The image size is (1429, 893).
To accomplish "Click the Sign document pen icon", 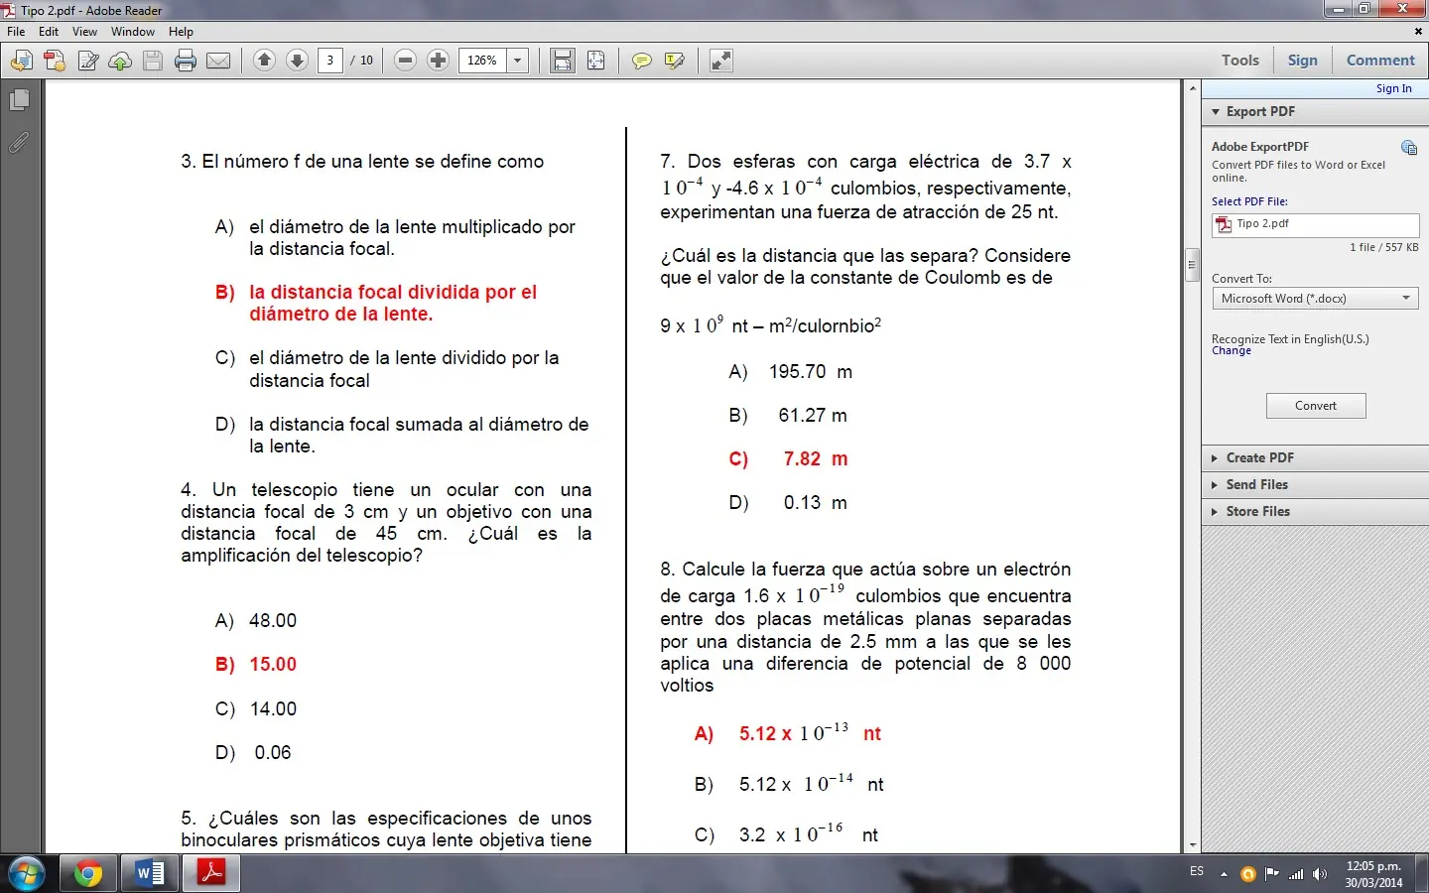I will click(x=87, y=61).
